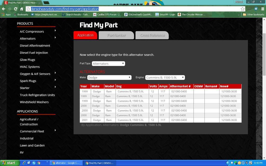Open Lawn and Garden applications link
This screenshot has height=166, width=266.
(x=32, y=146)
